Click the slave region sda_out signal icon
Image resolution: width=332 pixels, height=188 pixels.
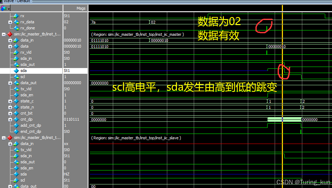(16, 162)
